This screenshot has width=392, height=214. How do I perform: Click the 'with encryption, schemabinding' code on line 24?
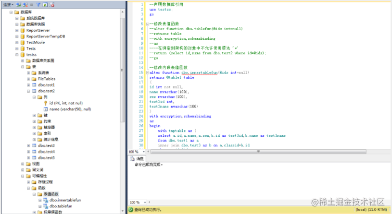coord(180,116)
